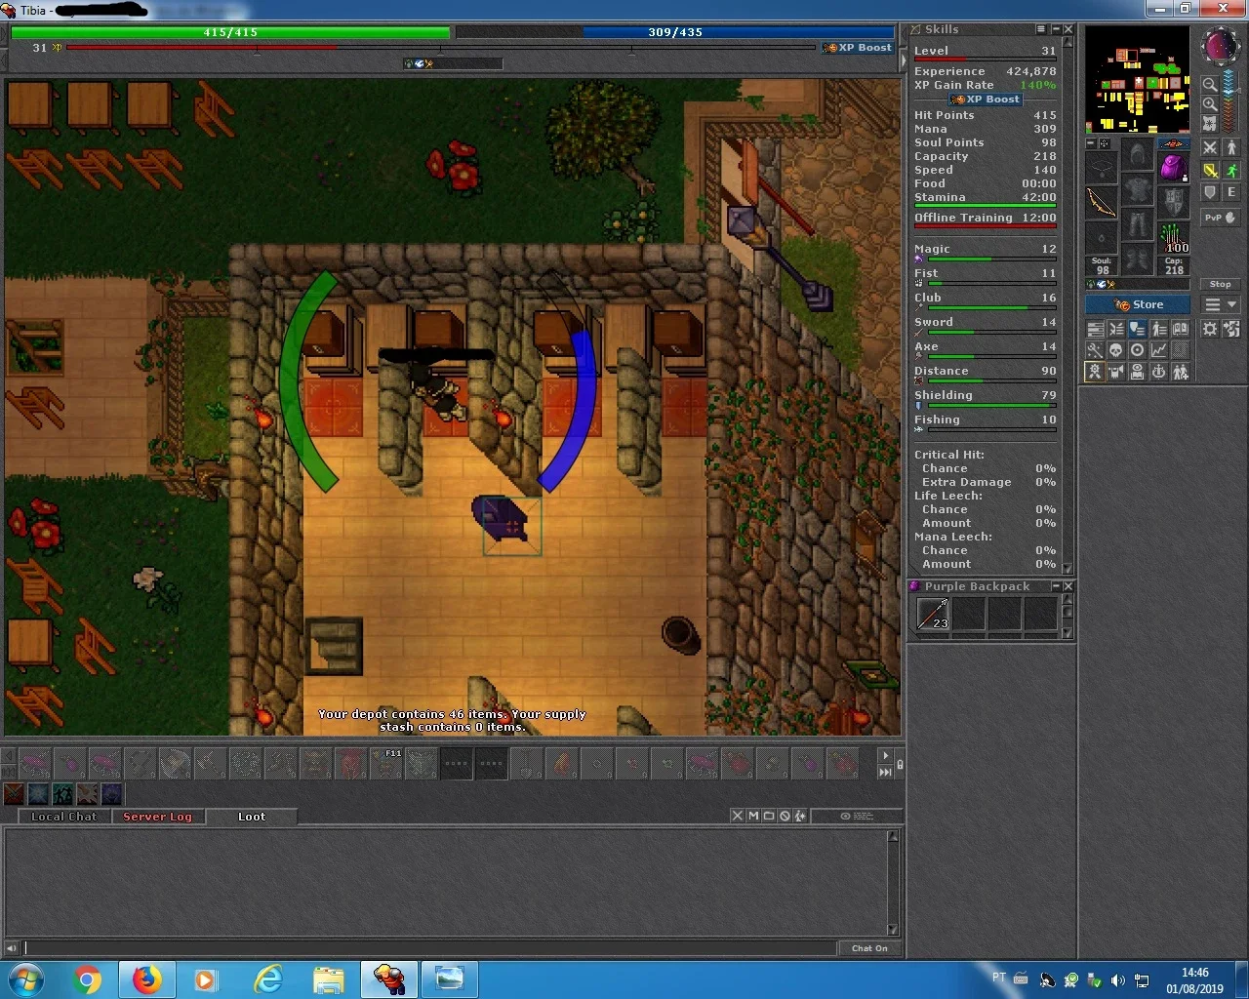This screenshot has width=1249, height=999.
Task: Click the green hit points bar
Action: pos(230,32)
